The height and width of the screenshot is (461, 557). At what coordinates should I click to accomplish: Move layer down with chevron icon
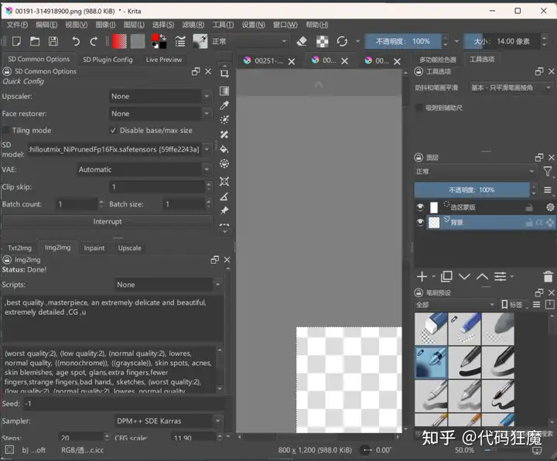tap(464, 276)
